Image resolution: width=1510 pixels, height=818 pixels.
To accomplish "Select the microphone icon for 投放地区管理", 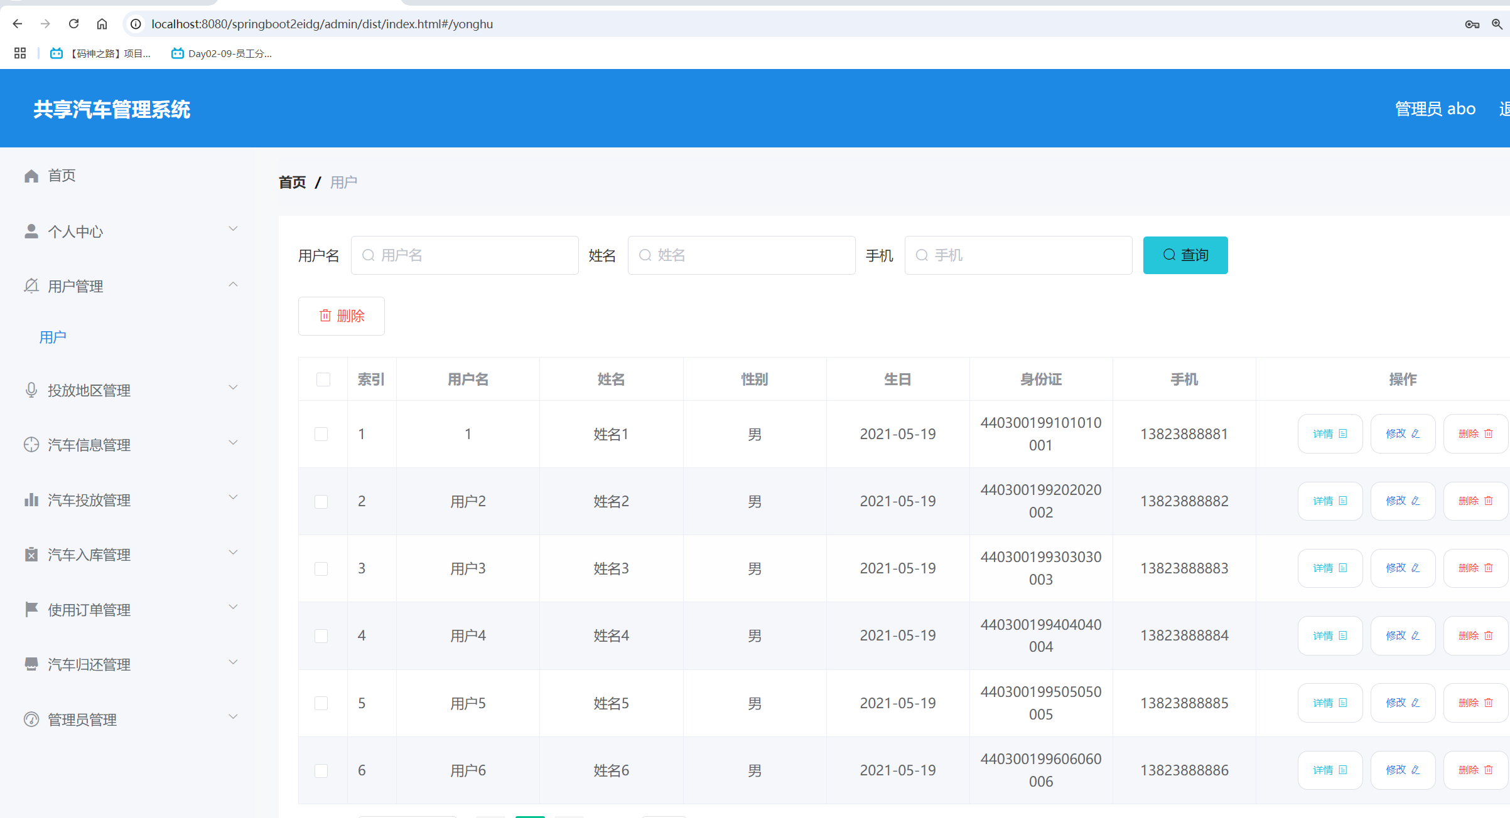I will point(31,389).
